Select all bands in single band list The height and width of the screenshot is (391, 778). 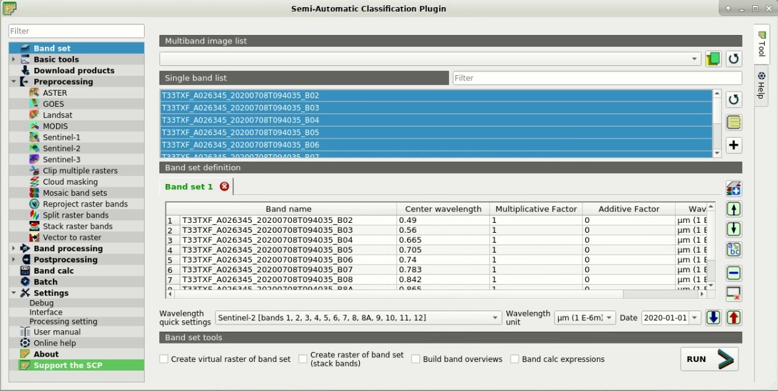coord(733,122)
